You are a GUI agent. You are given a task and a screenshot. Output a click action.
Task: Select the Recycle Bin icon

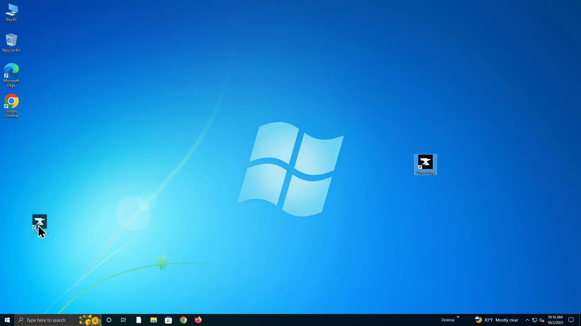coord(11,42)
